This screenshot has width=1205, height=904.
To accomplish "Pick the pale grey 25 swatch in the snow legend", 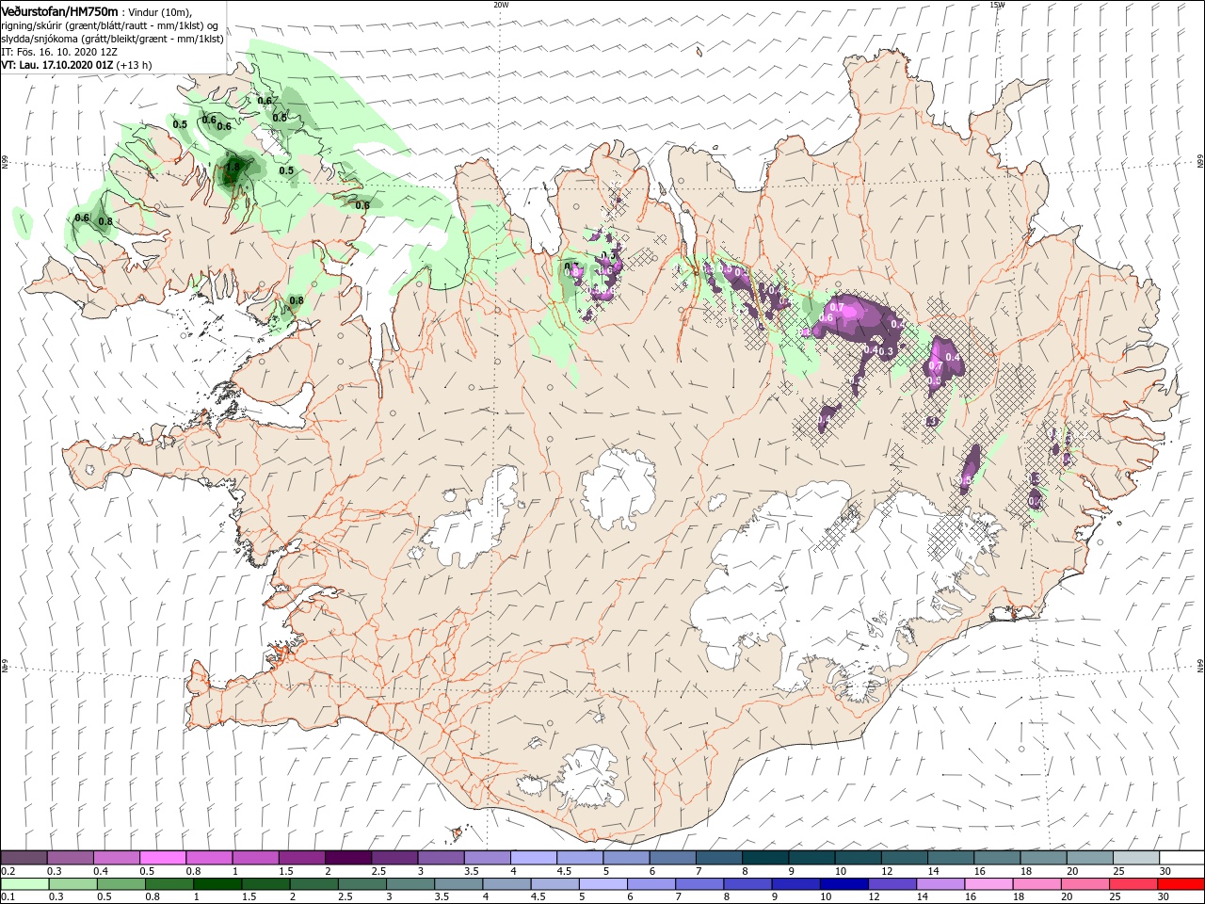I will click(1134, 858).
